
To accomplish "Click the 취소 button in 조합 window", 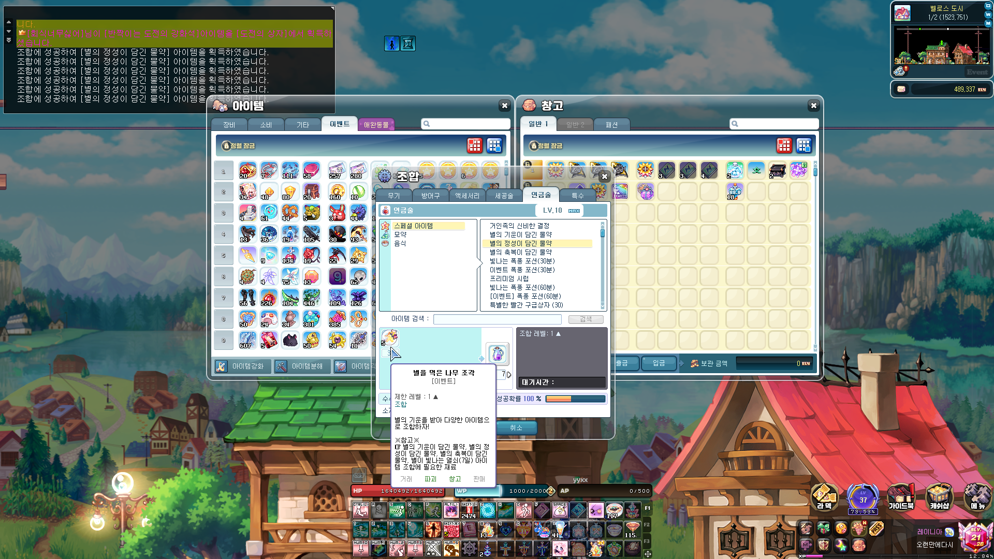I will click(516, 428).
